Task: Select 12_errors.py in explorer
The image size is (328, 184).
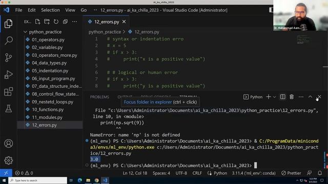Action: tap(50, 125)
